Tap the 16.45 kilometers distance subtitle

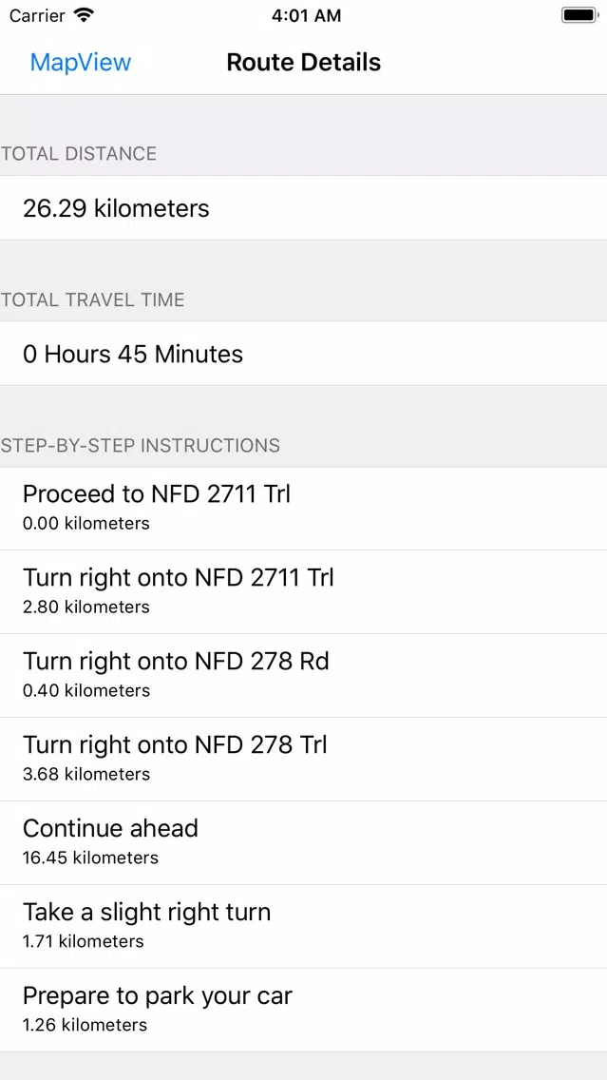click(x=91, y=858)
